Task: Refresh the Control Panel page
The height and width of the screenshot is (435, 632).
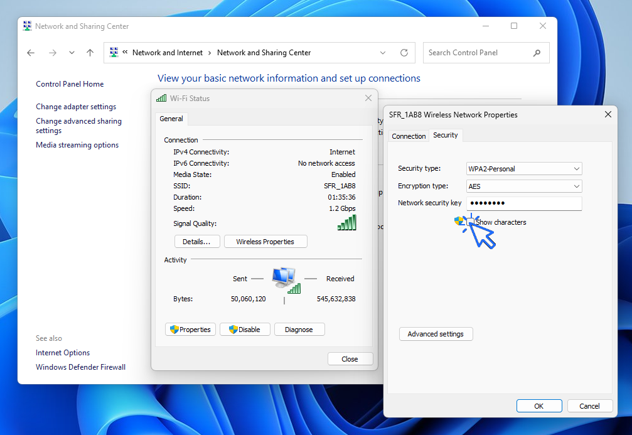Action: pos(404,53)
